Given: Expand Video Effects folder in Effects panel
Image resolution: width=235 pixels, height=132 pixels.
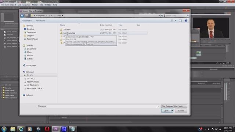Looking at the screenshot, I should pyautogui.click(x=1, y=95).
